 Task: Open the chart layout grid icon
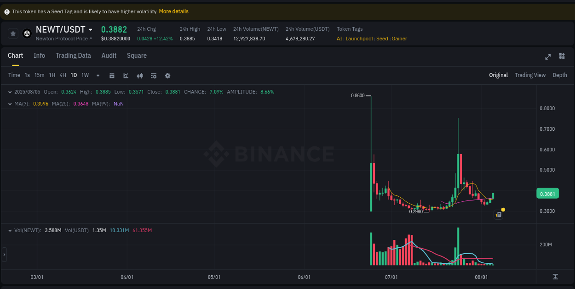coord(562,56)
